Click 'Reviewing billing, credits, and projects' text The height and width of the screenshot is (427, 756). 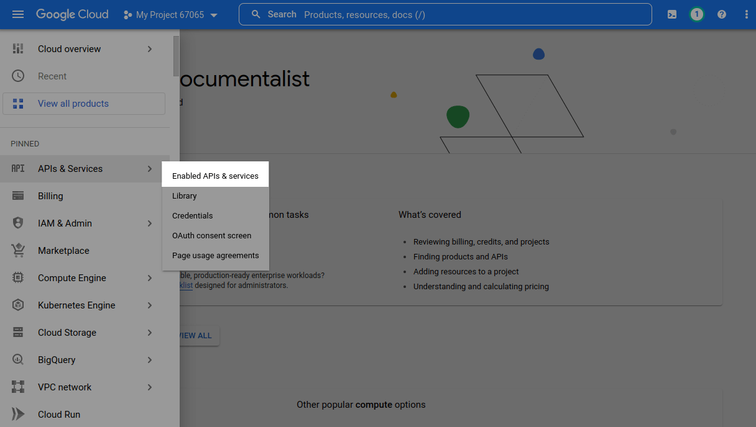[481, 242]
